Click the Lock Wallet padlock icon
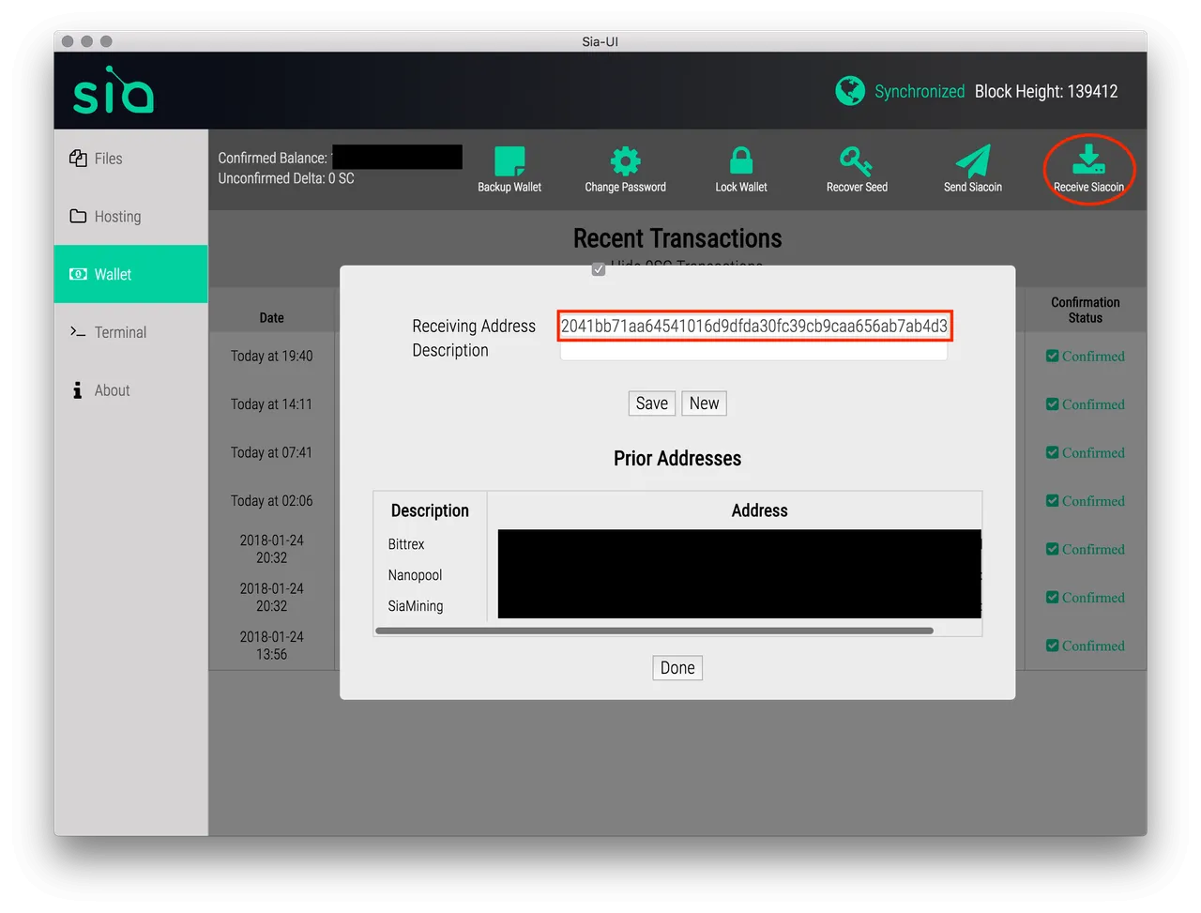 pos(741,160)
